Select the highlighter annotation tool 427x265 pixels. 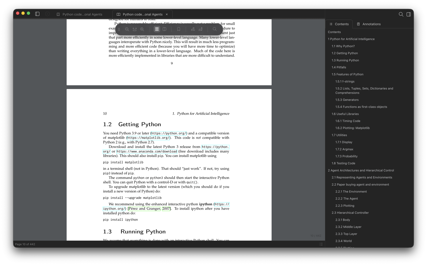point(193,29)
